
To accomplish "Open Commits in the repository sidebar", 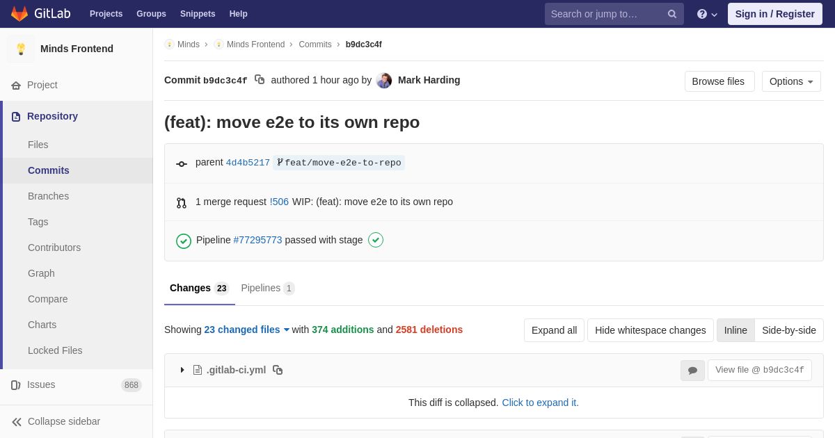I will (78, 170).
